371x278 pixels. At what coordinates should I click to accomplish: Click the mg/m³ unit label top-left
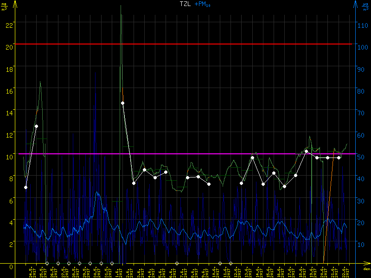5,6
